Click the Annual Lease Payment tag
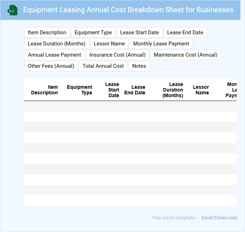 click(x=54, y=55)
